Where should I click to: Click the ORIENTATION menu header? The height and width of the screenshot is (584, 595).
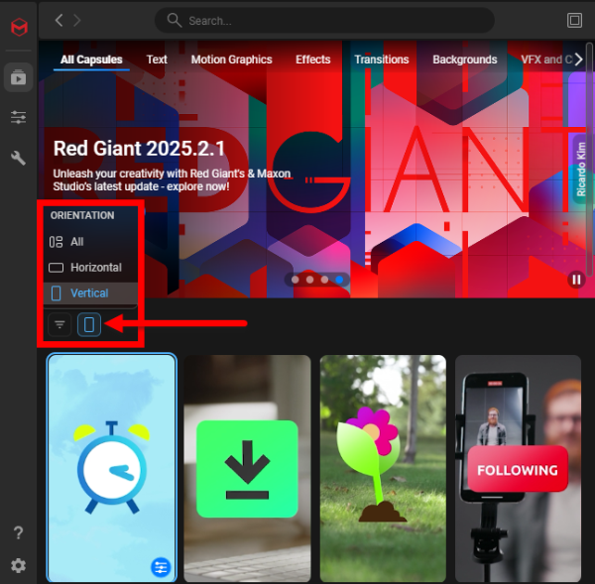pyautogui.click(x=82, y=215)
